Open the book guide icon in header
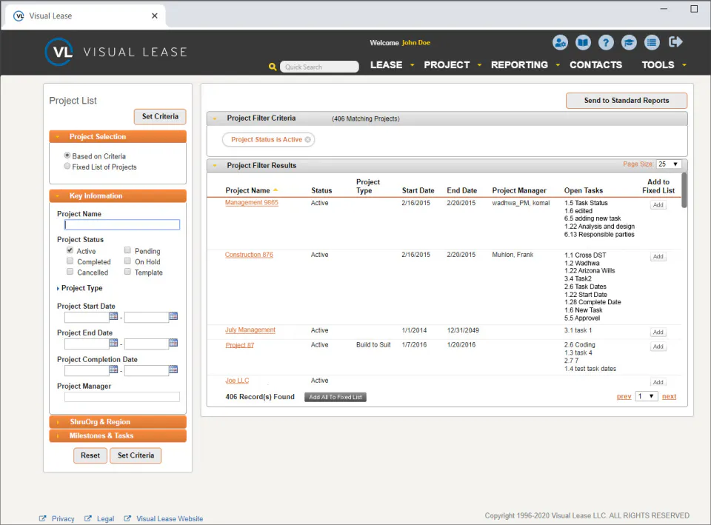711x525 pixels. click(x=583, y=43)
